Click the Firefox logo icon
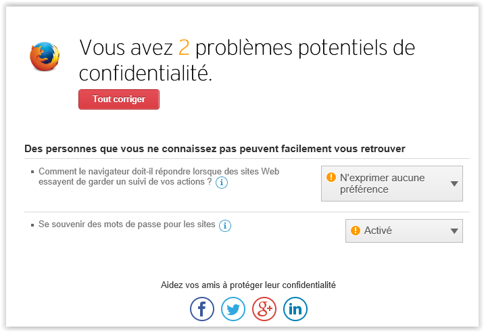 [45, 57]
